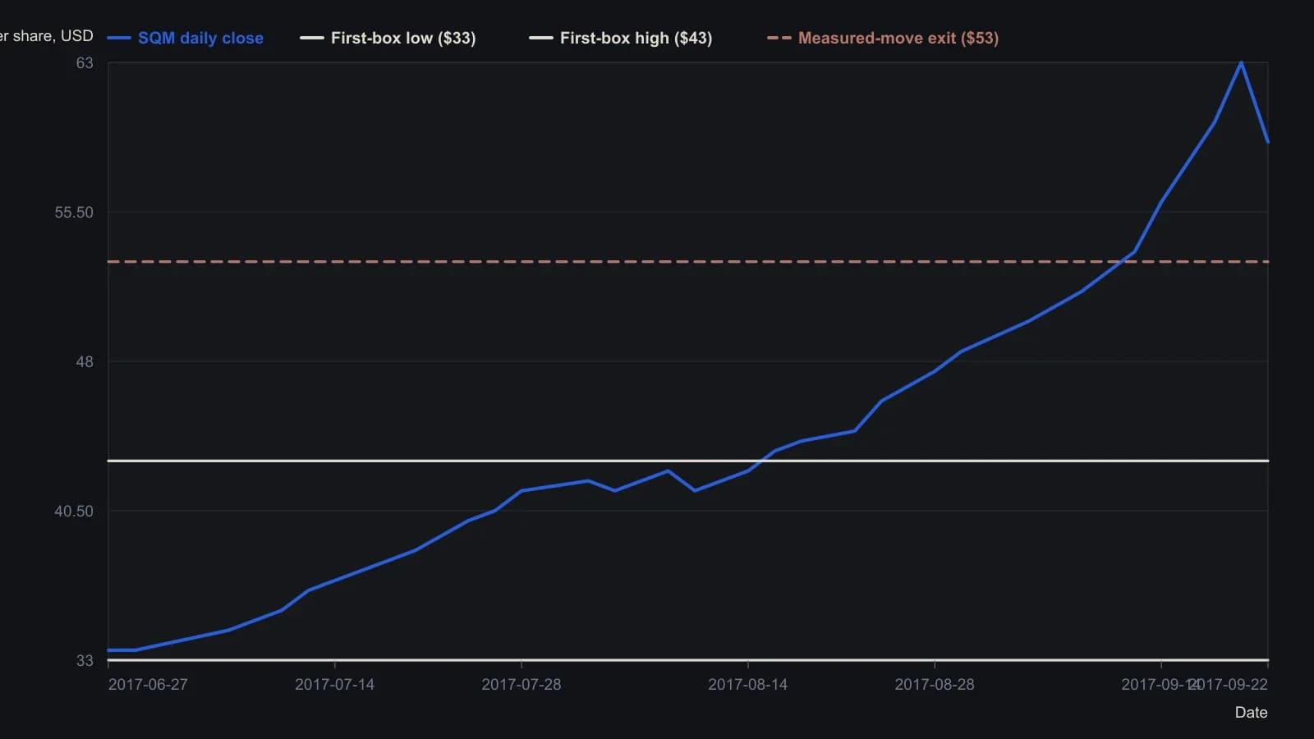Click the Date axis title
This screenshot has width=1314, height=739.
pyautogui.click(x=1251, y=713)
